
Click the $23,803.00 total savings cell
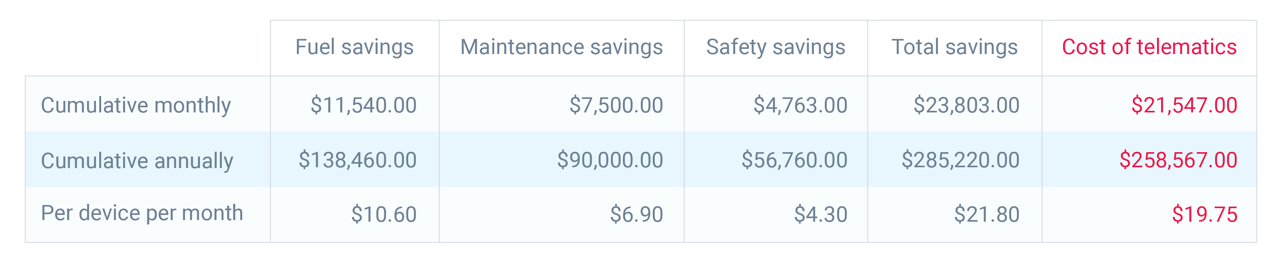tap(966, 105)
